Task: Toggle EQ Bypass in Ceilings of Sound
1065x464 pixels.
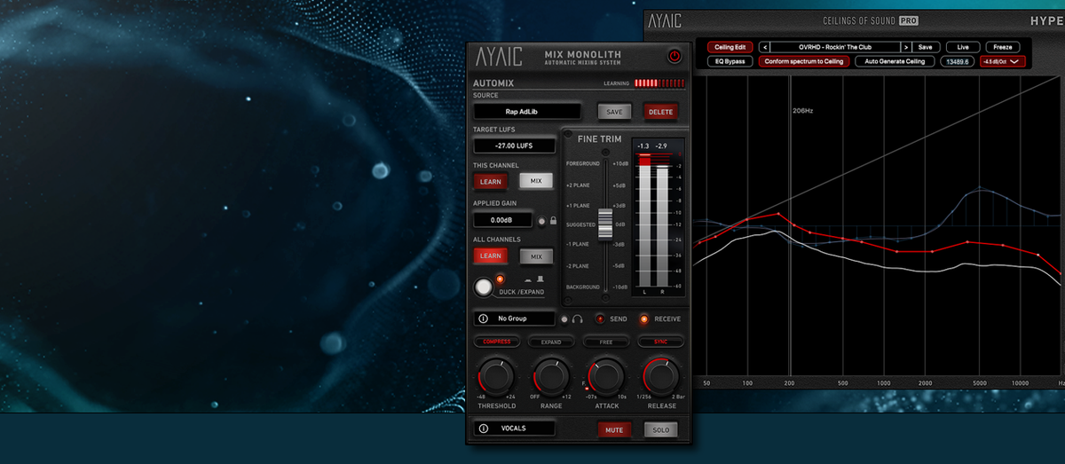Action: [730, 61]
